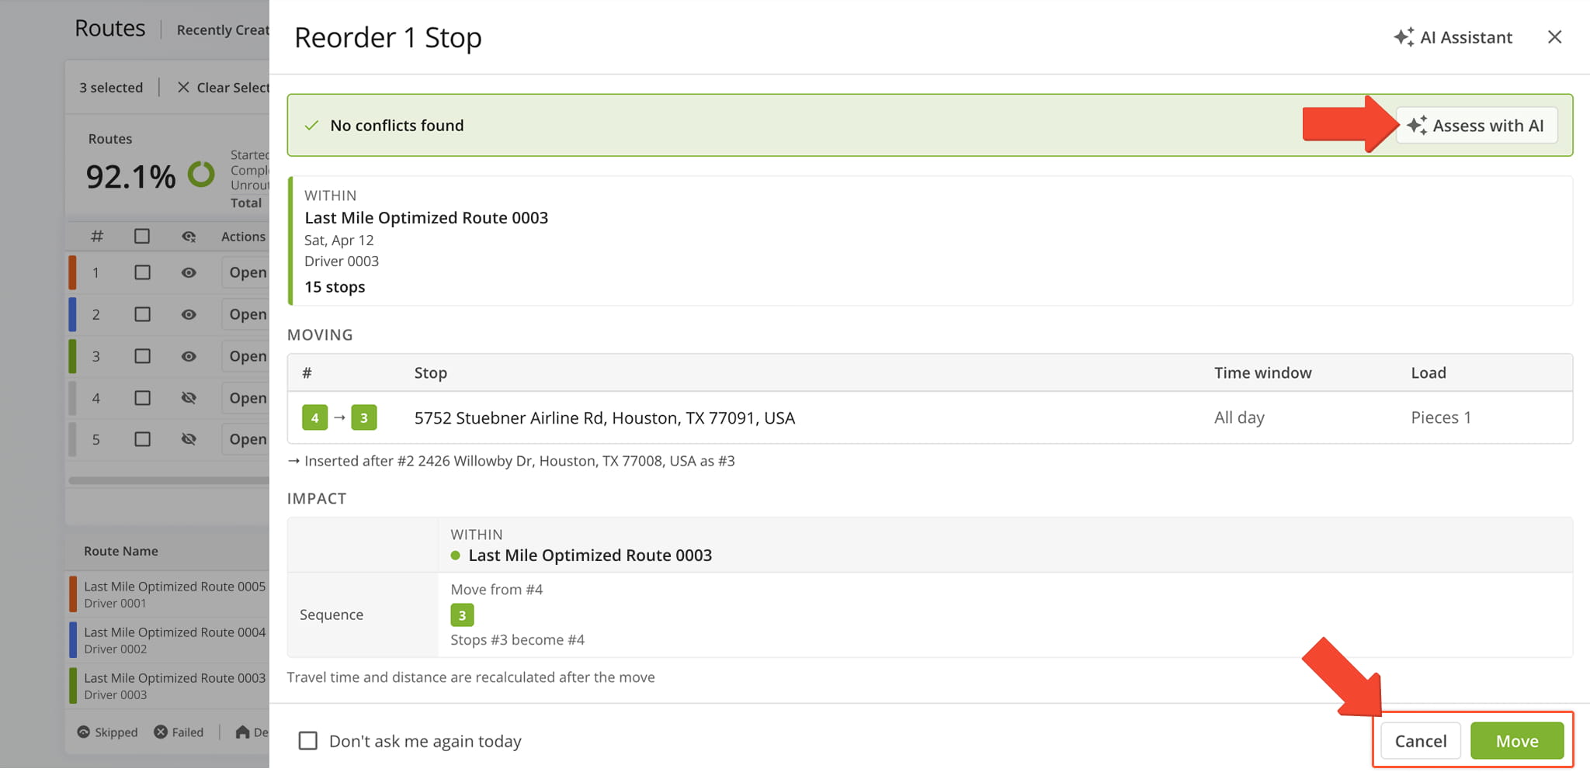Click the 5752 Stuebner Airline Rd stop address
Image resolution: width=1590 pixels, height=772 pixels.
pos(604,418)
